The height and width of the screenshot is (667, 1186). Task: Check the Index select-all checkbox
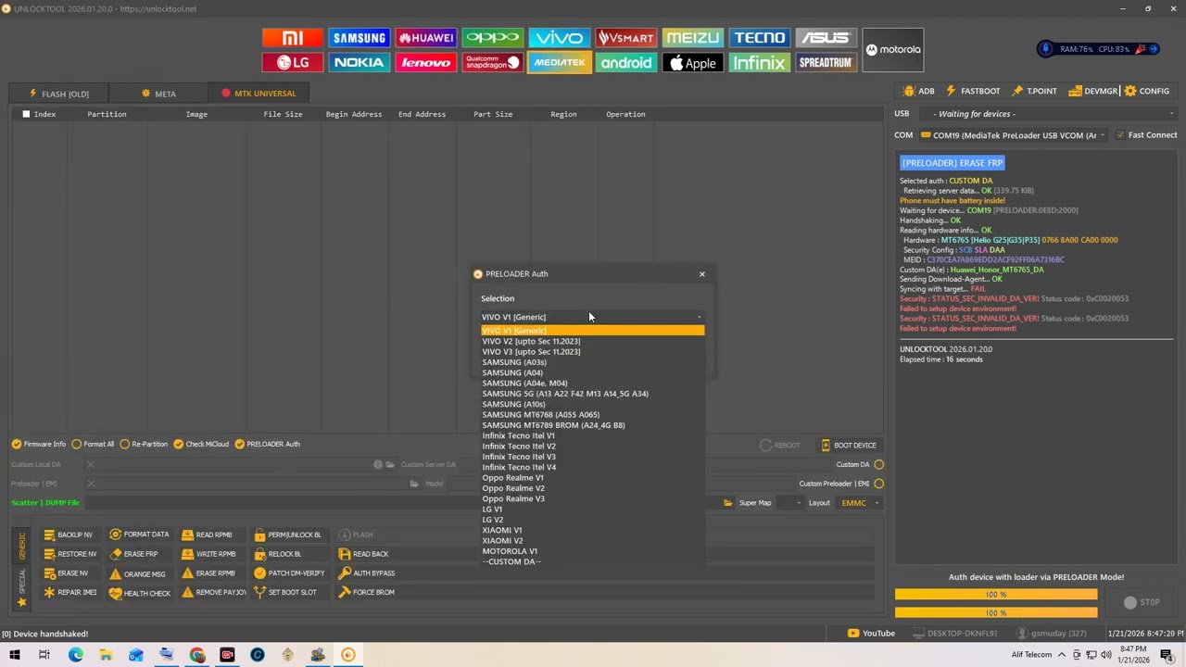tap(26, 114)
